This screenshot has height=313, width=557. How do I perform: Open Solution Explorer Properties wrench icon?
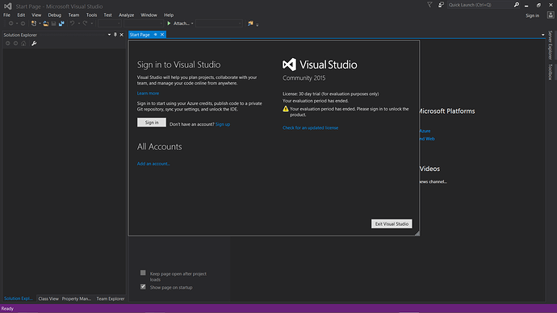(x=34, y=44)
